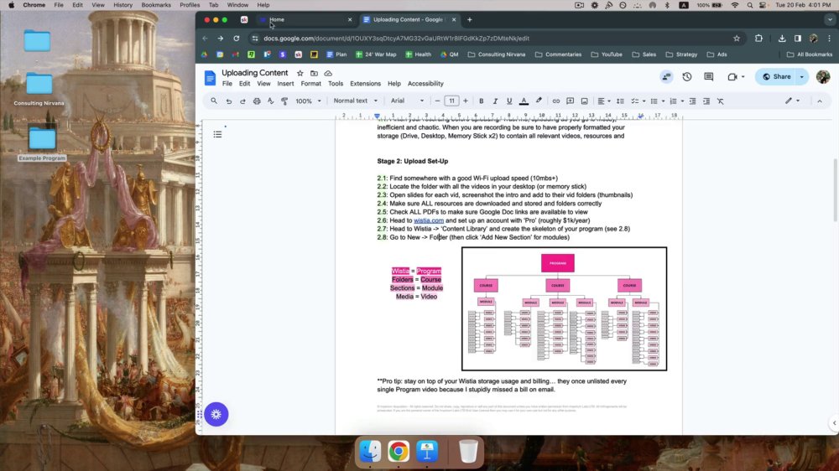Screen dimensions: 839x471
Task: Open Keynote from the Dock
Action: (427, 451)
